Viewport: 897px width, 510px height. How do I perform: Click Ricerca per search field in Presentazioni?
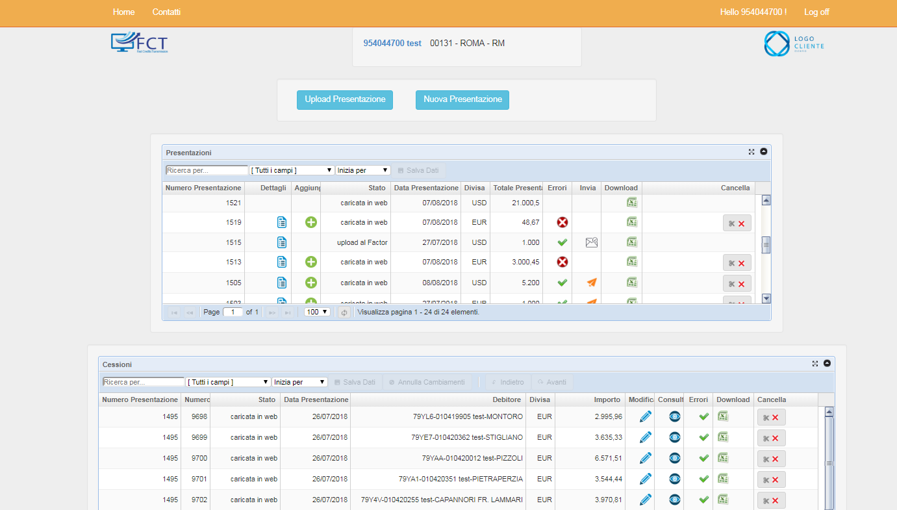pyautogui.click(x=207, y=170)
